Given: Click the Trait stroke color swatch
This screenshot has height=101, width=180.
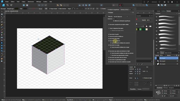Looking at the screenshot, I should click(x=25, y=9).
